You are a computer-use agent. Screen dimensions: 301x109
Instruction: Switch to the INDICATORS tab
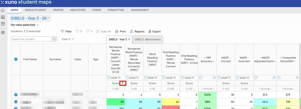tap(78, 10)
